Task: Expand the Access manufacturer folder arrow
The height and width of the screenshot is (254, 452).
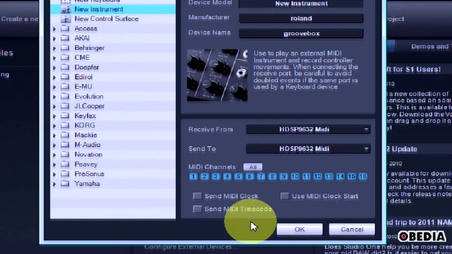Action: pyautogui.click(x=54, y=29)
